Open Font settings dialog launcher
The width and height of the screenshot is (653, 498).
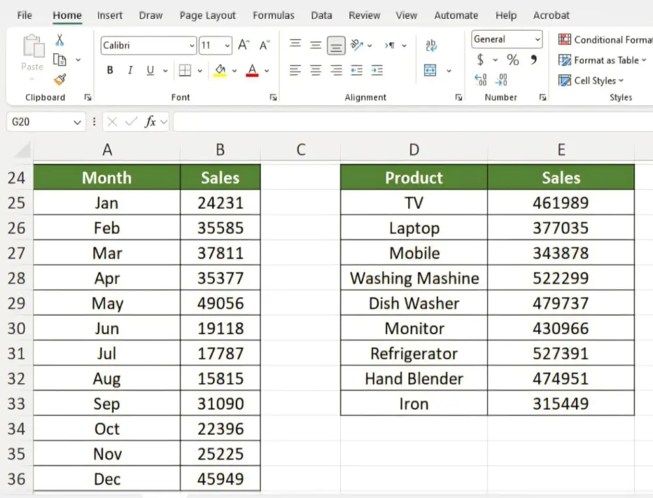point(273,97)
